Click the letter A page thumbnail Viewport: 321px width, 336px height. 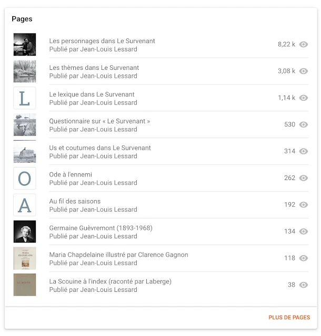25,205
